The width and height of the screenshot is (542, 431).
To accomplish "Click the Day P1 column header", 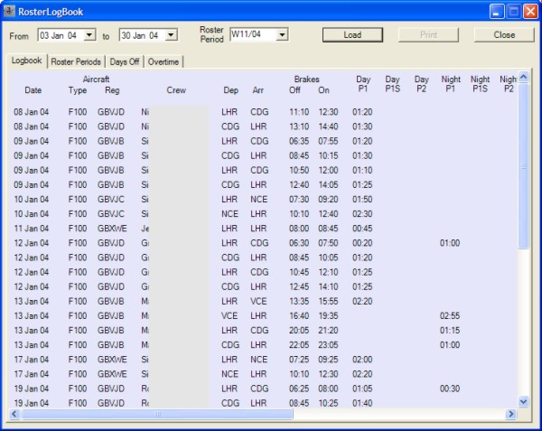I will (x=363, y=84).
